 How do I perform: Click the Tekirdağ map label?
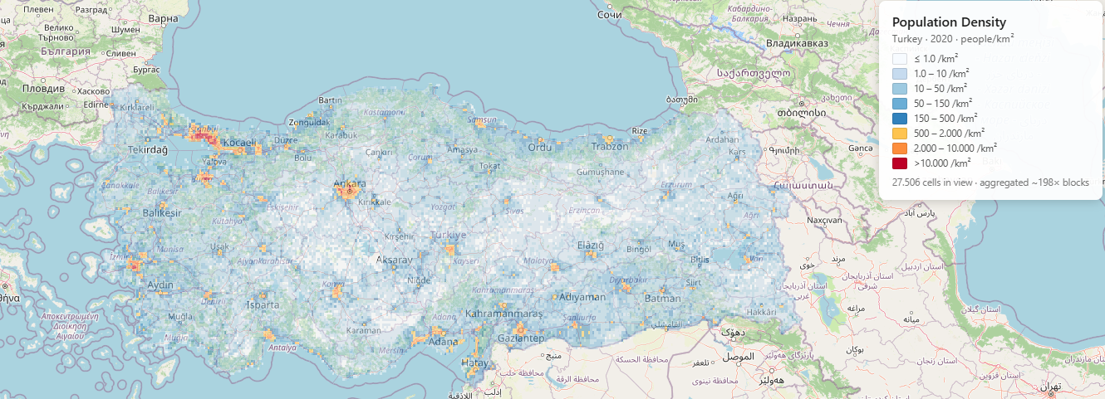click(146, 149)
